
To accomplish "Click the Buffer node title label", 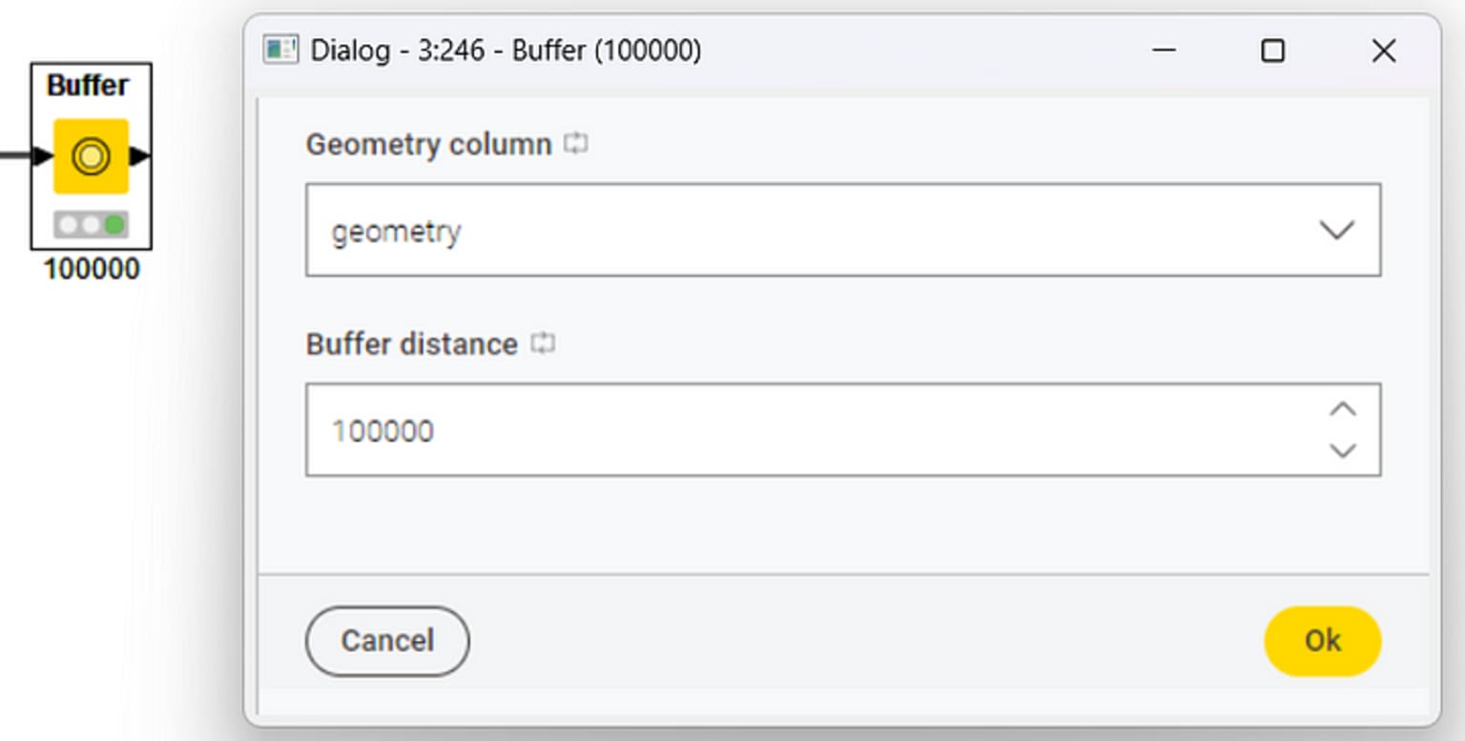I will [x=91, y=86].
